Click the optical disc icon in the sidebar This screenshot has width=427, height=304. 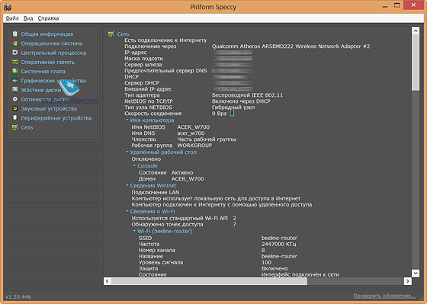tap(15, 99)
